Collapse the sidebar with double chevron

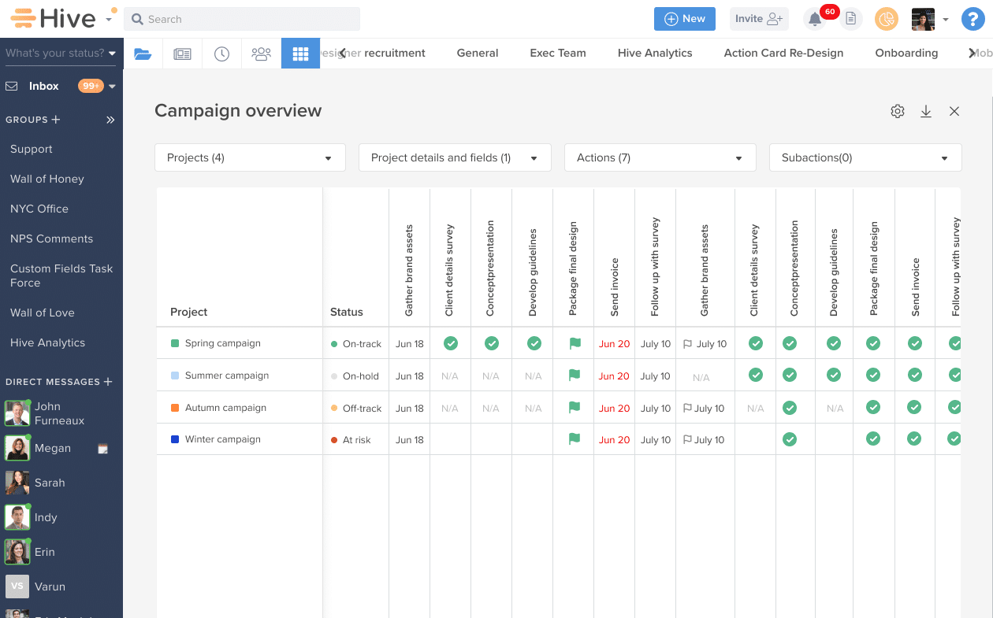pos(110,120)
